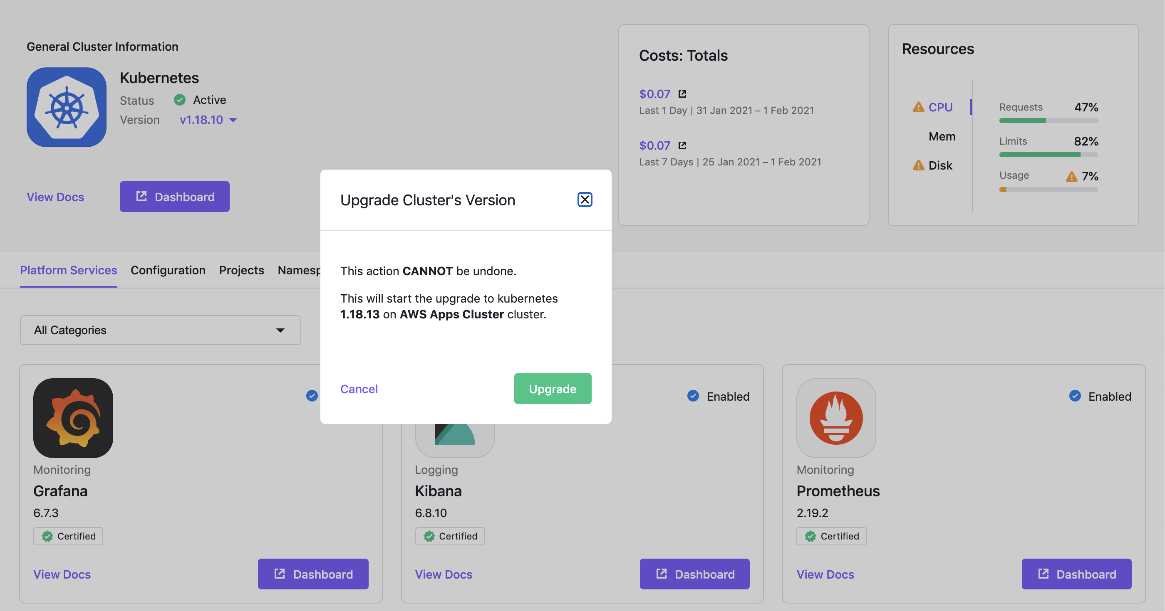Open View Docs for Prometheus

pyautogui.click(x=825, y=574)
